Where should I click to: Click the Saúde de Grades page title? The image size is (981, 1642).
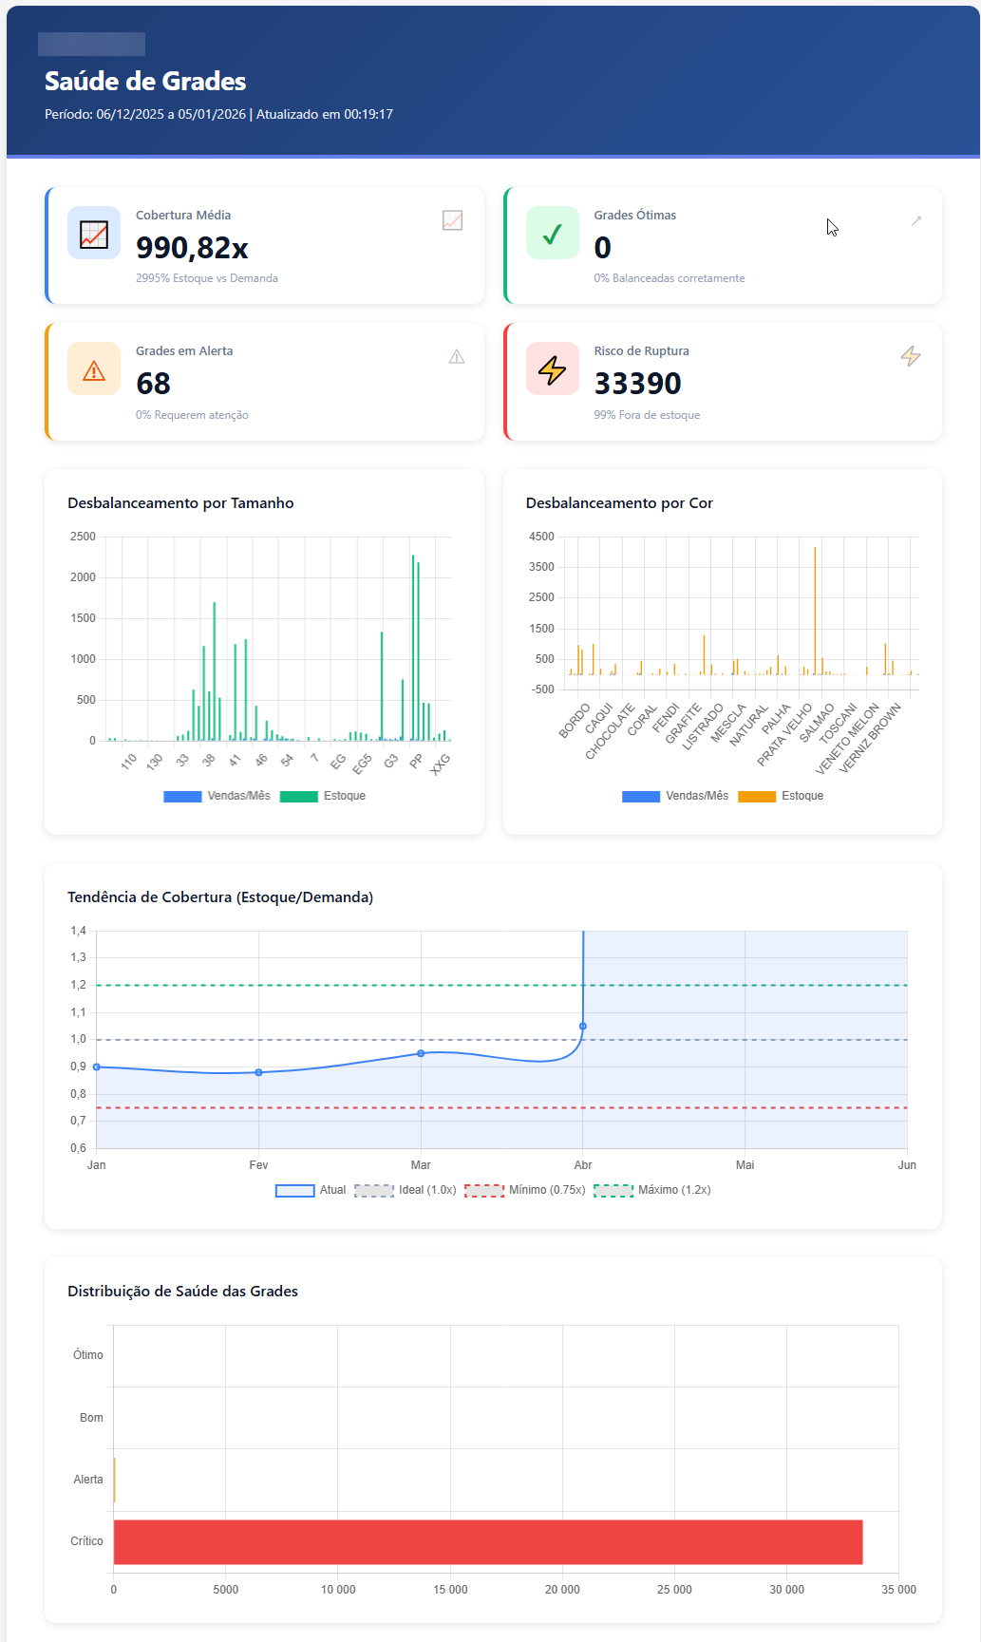click(x=145, y=82)
